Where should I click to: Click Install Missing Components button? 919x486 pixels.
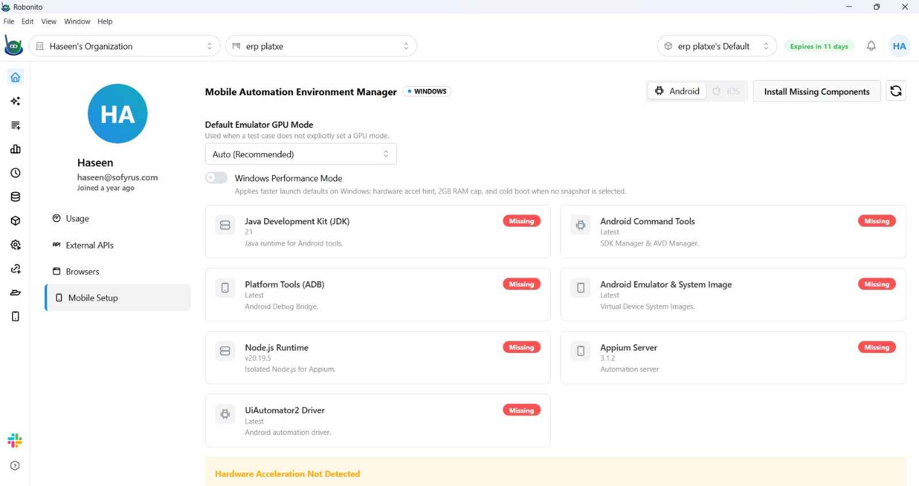coord(817,91)
